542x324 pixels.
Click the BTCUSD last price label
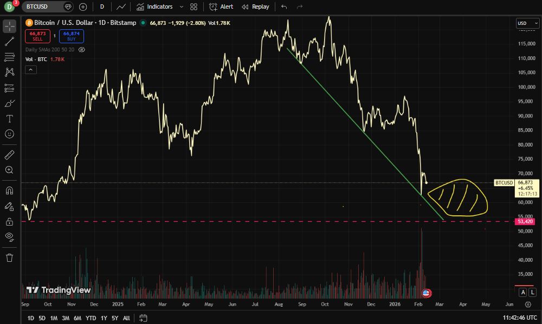coord(504,182)
